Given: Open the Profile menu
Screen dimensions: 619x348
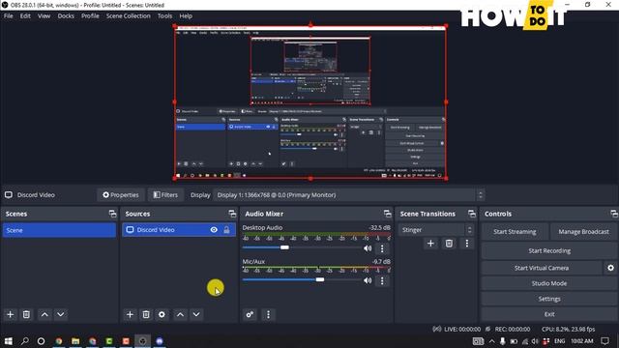Looking at the screenshot, I should [90, 16].
